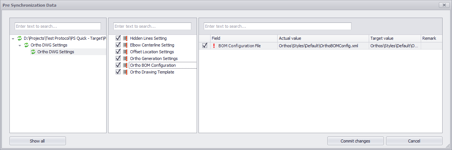
Task: Click list icon next to Ortho BOM Configuration
Action: [125, 65]
